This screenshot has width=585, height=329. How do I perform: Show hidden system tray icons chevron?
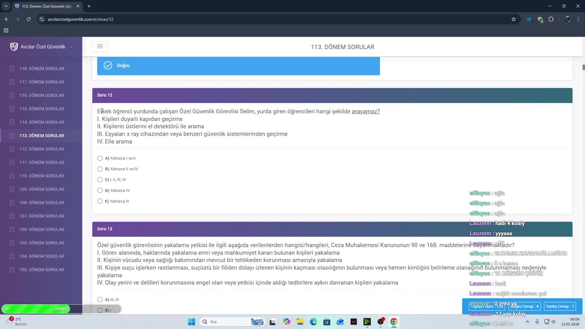point(528,322)
